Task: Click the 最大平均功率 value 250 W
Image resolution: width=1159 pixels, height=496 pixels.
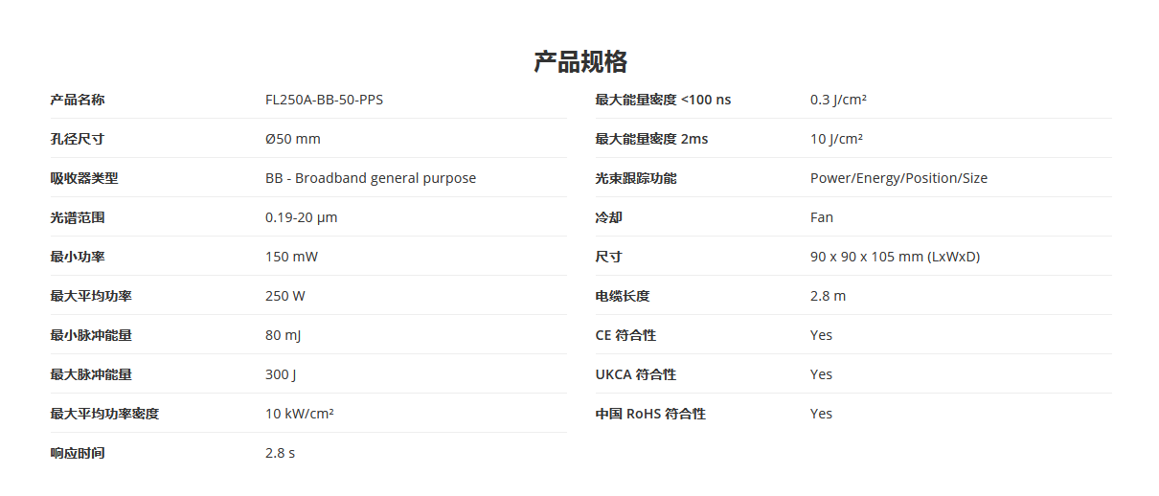Action: (x=285, y=296)
